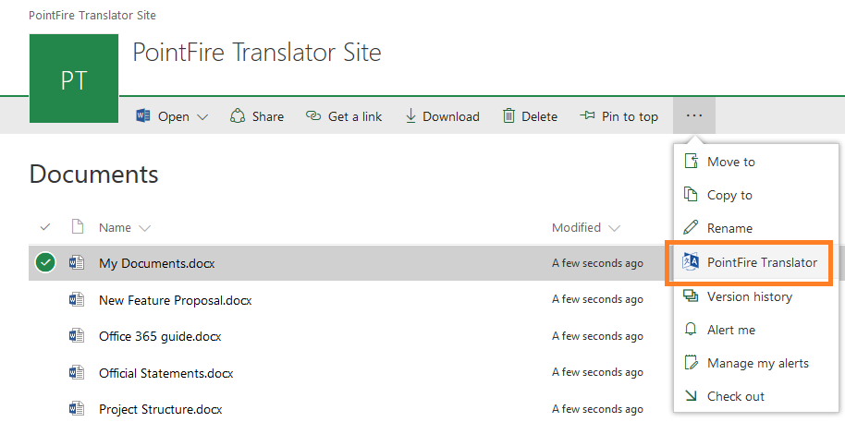Click the Delete trash can icon
Image resolution: width=845 pixels, height=434 pixels.
tap(508, 115)
